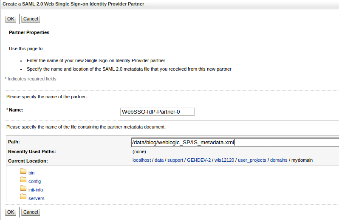Browse into the bin directory link
Screen dimensions: 339x220
31,173
